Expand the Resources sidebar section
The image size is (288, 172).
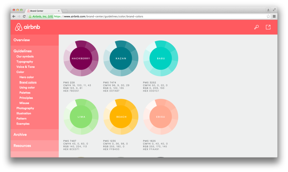[22, 146]
